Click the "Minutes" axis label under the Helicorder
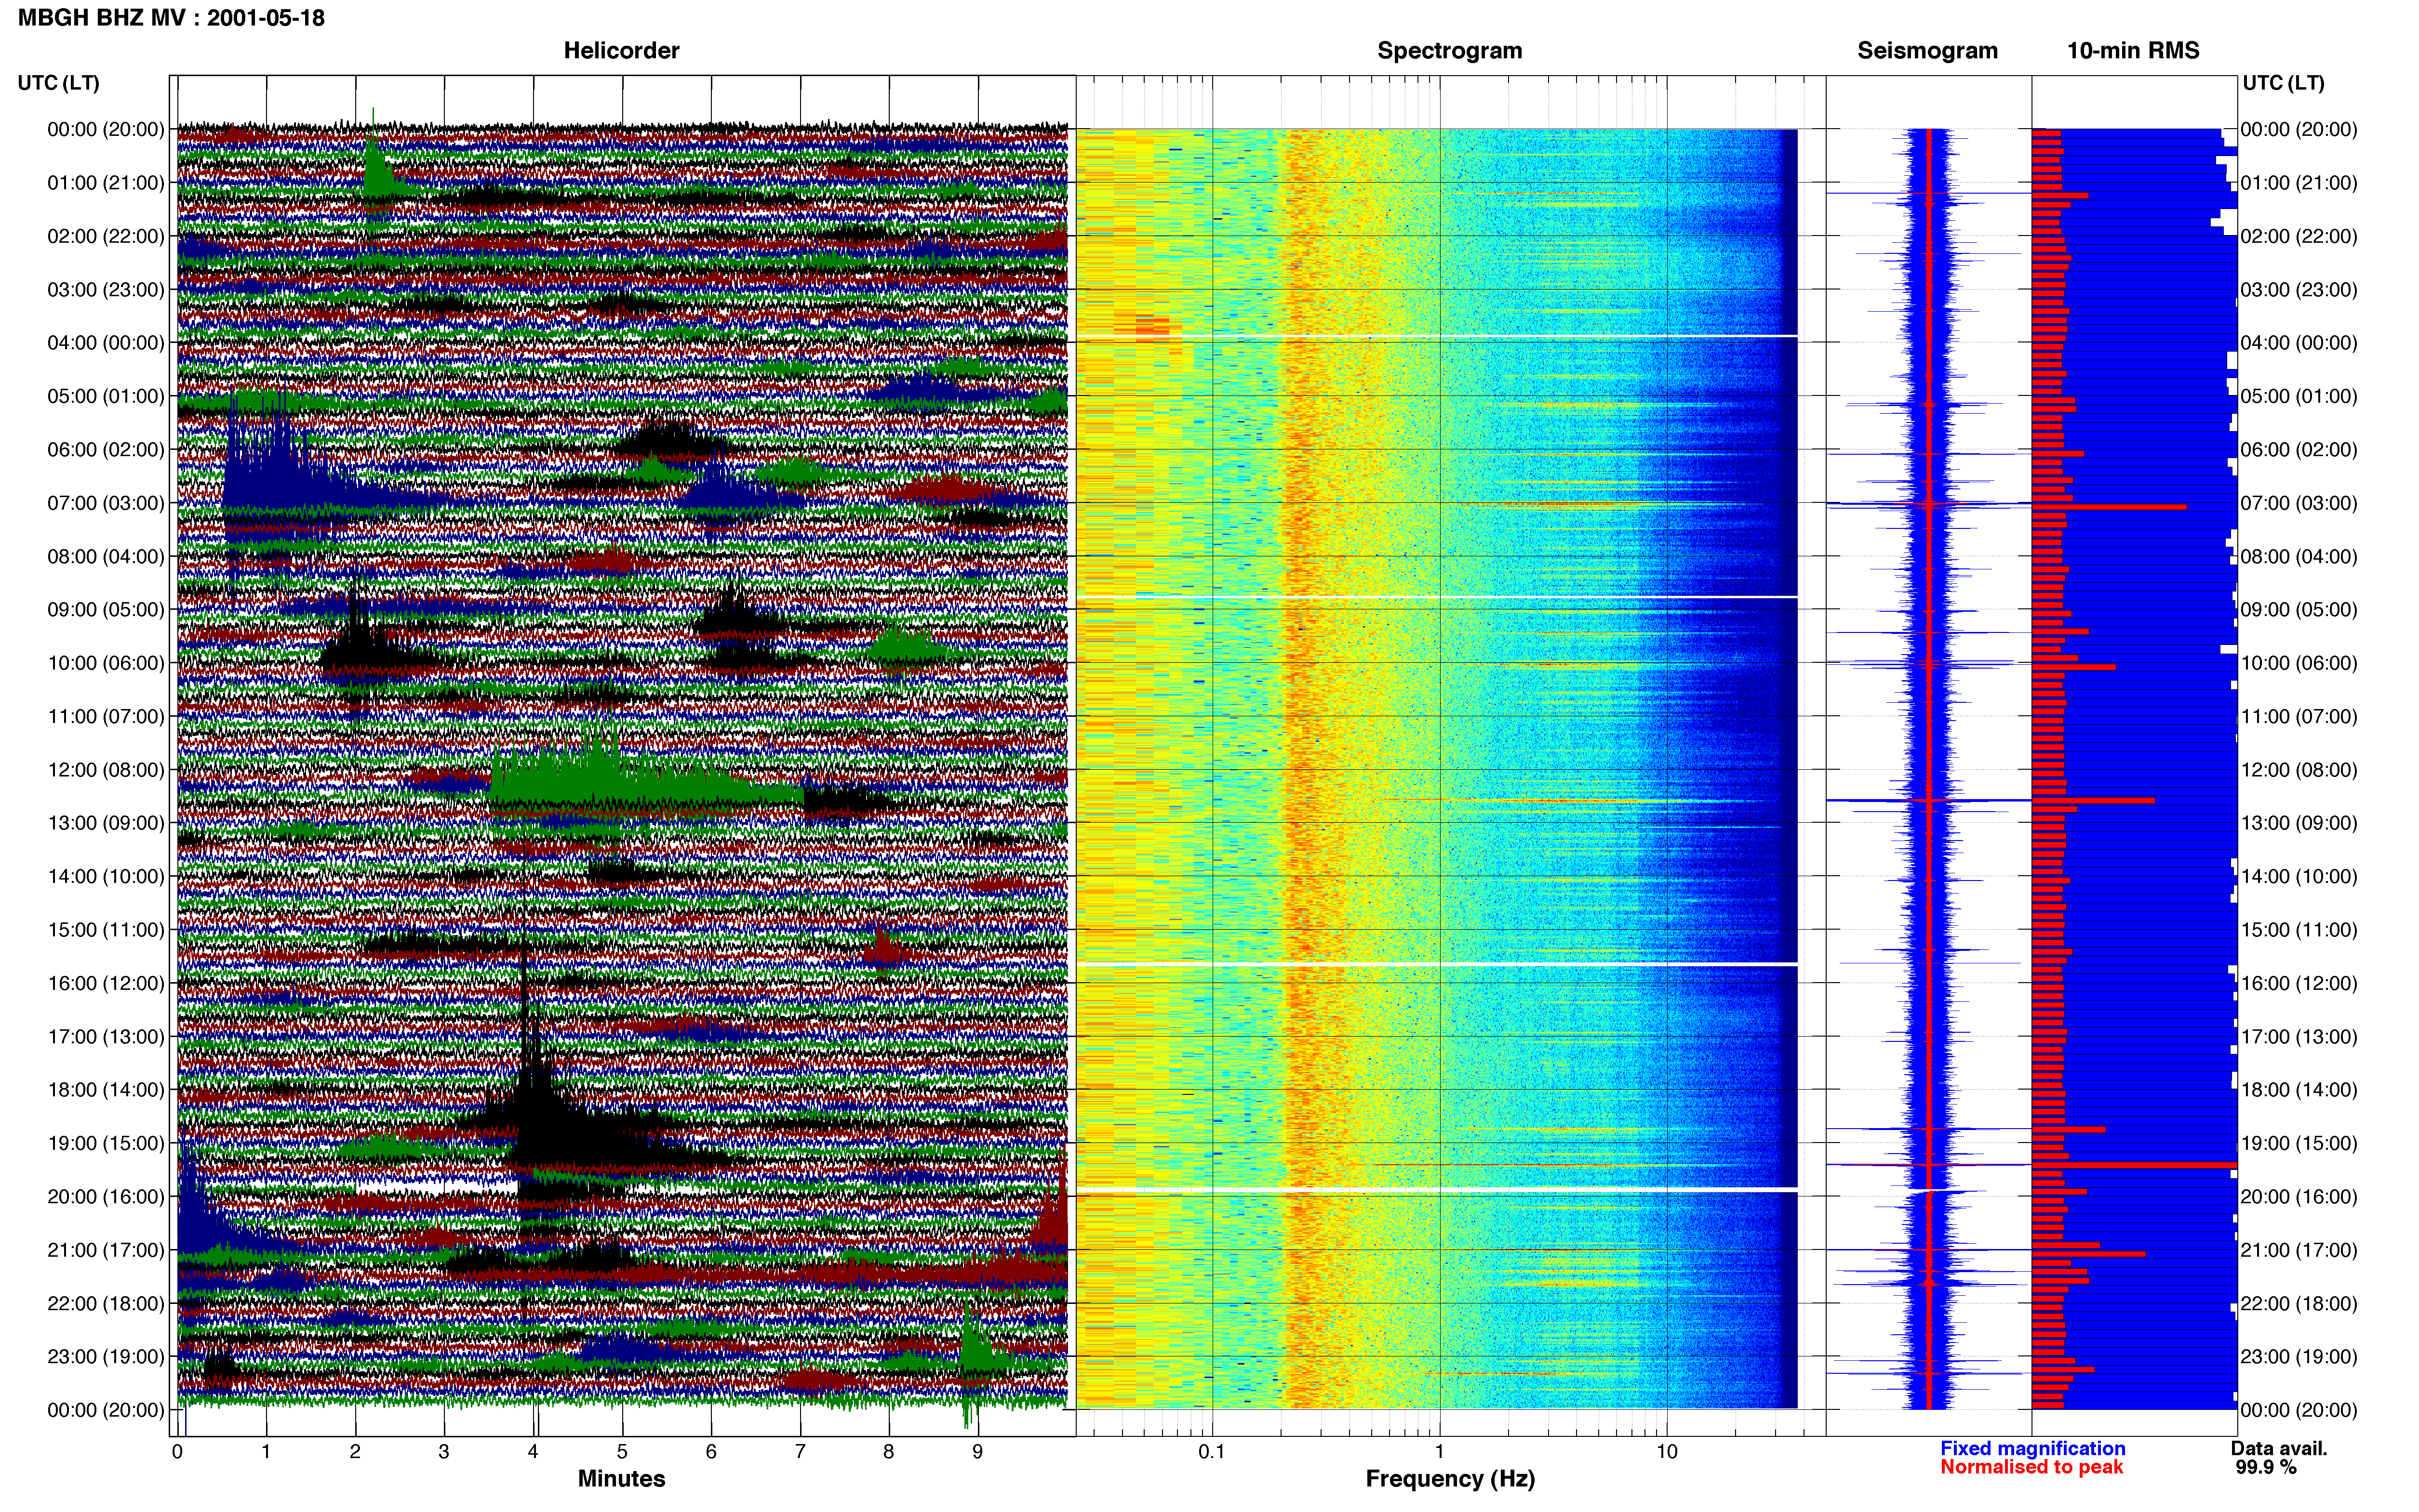This screenshot has height=1512, width=2419. pyautogui.click(x=621, y=1479)
